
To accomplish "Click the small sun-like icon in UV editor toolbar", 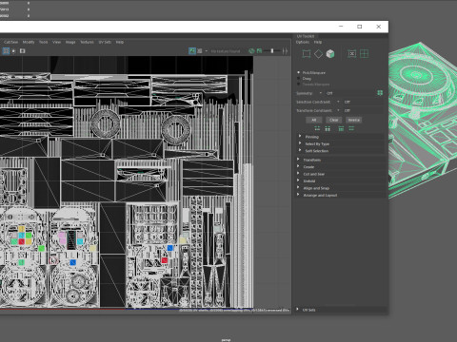I will click(x=13, y=51).
